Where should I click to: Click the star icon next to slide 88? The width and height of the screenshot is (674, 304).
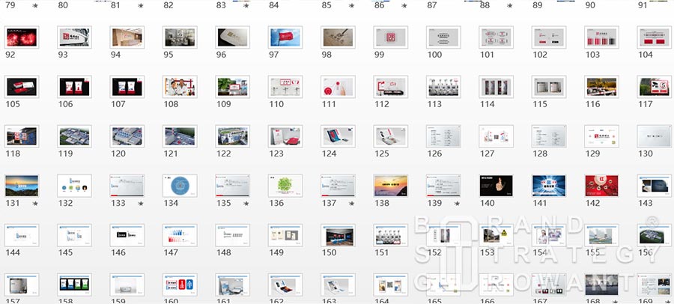point(509,6)
